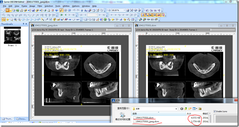Toggle the Enable Icons checkbox

click(215, 111)
